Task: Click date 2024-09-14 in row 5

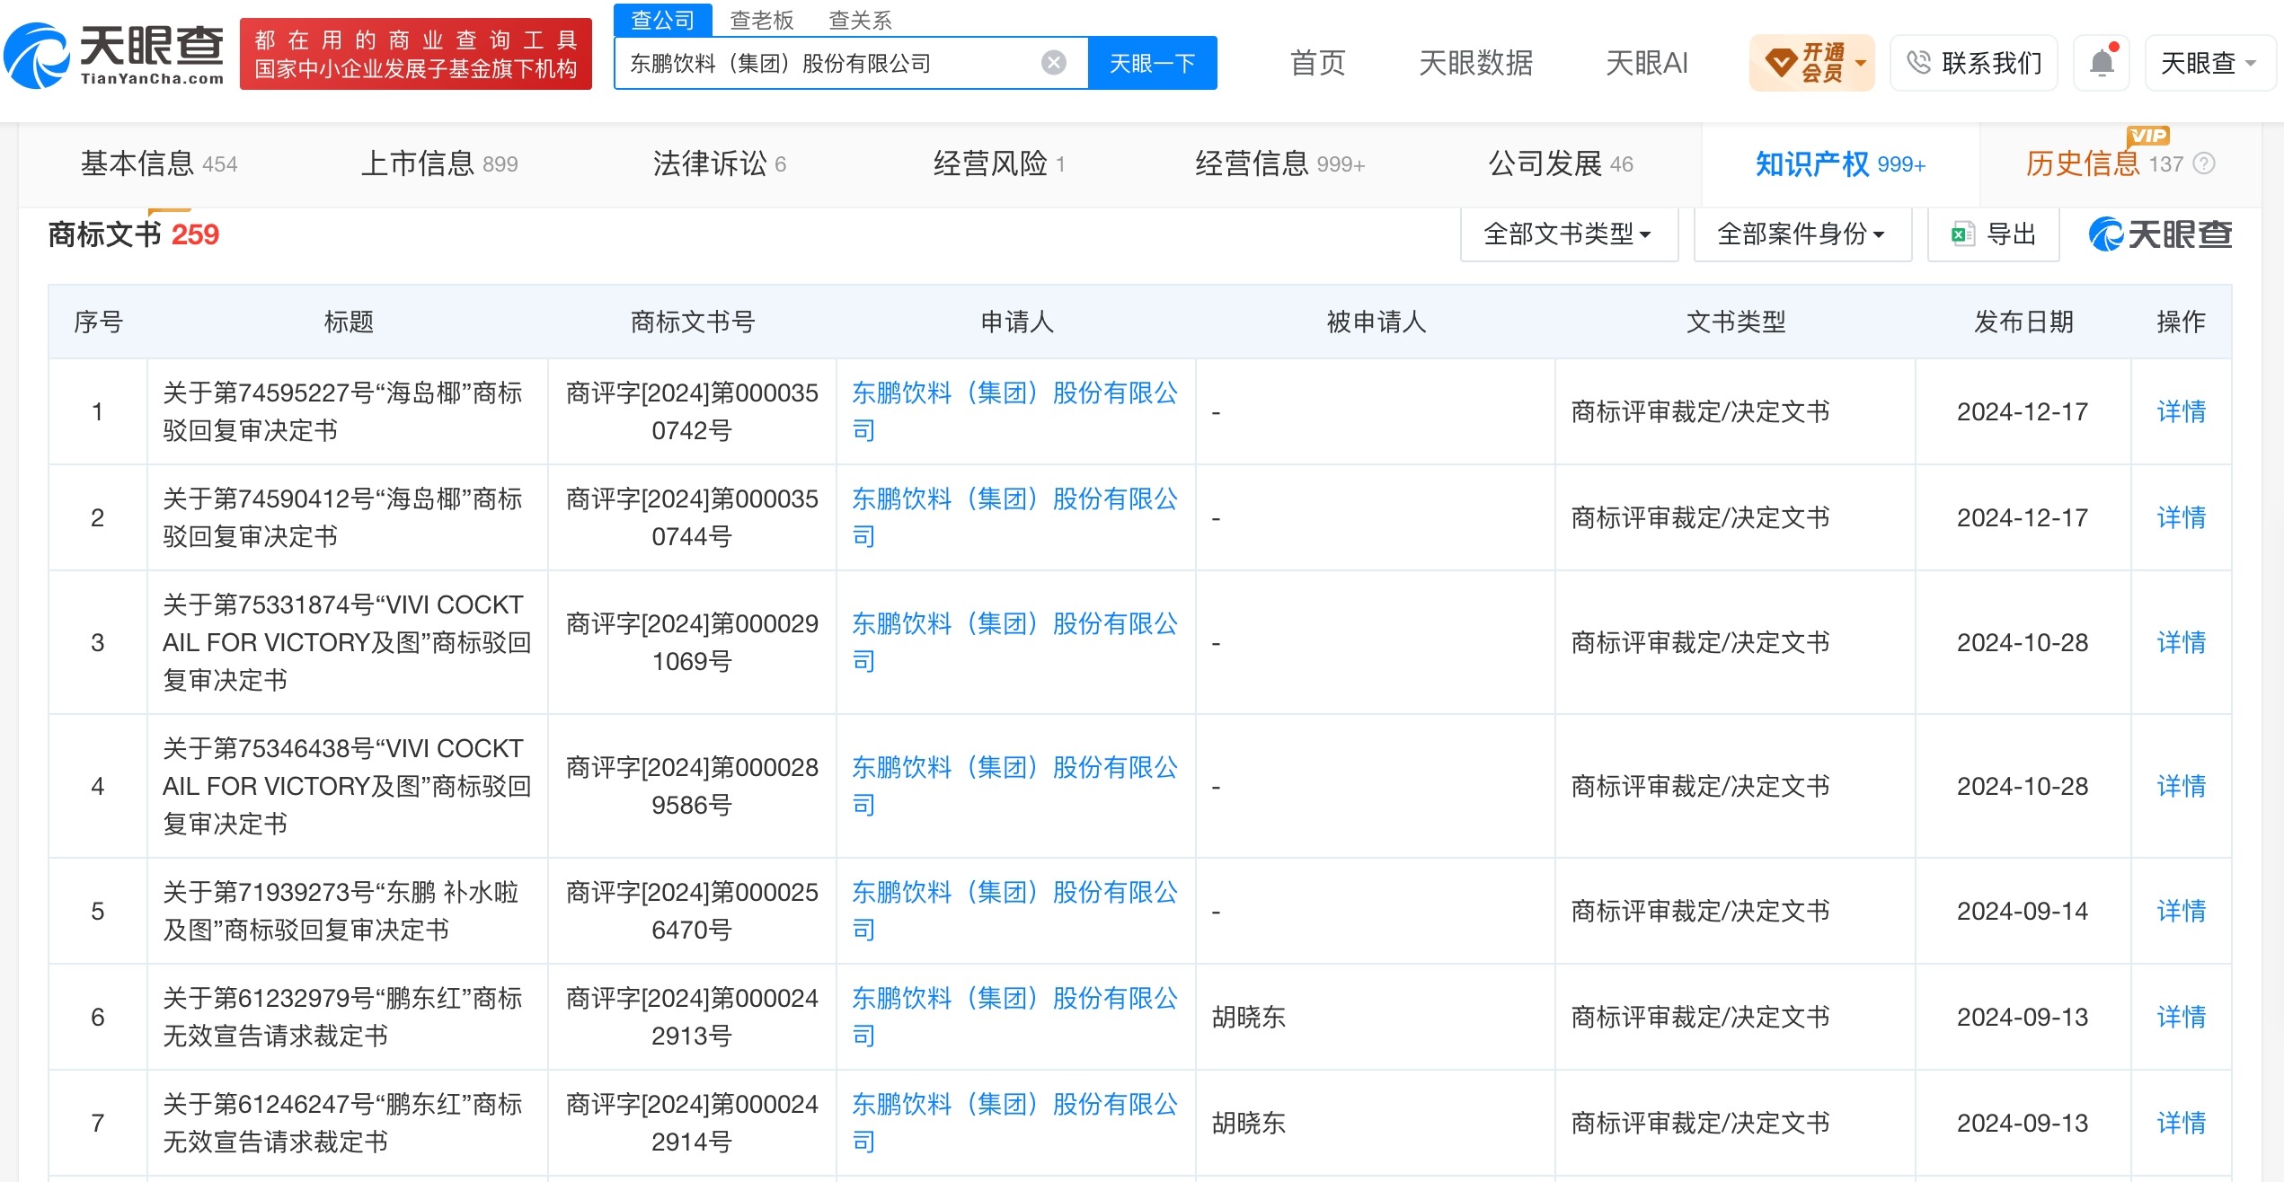Action: coord(2022,911)
